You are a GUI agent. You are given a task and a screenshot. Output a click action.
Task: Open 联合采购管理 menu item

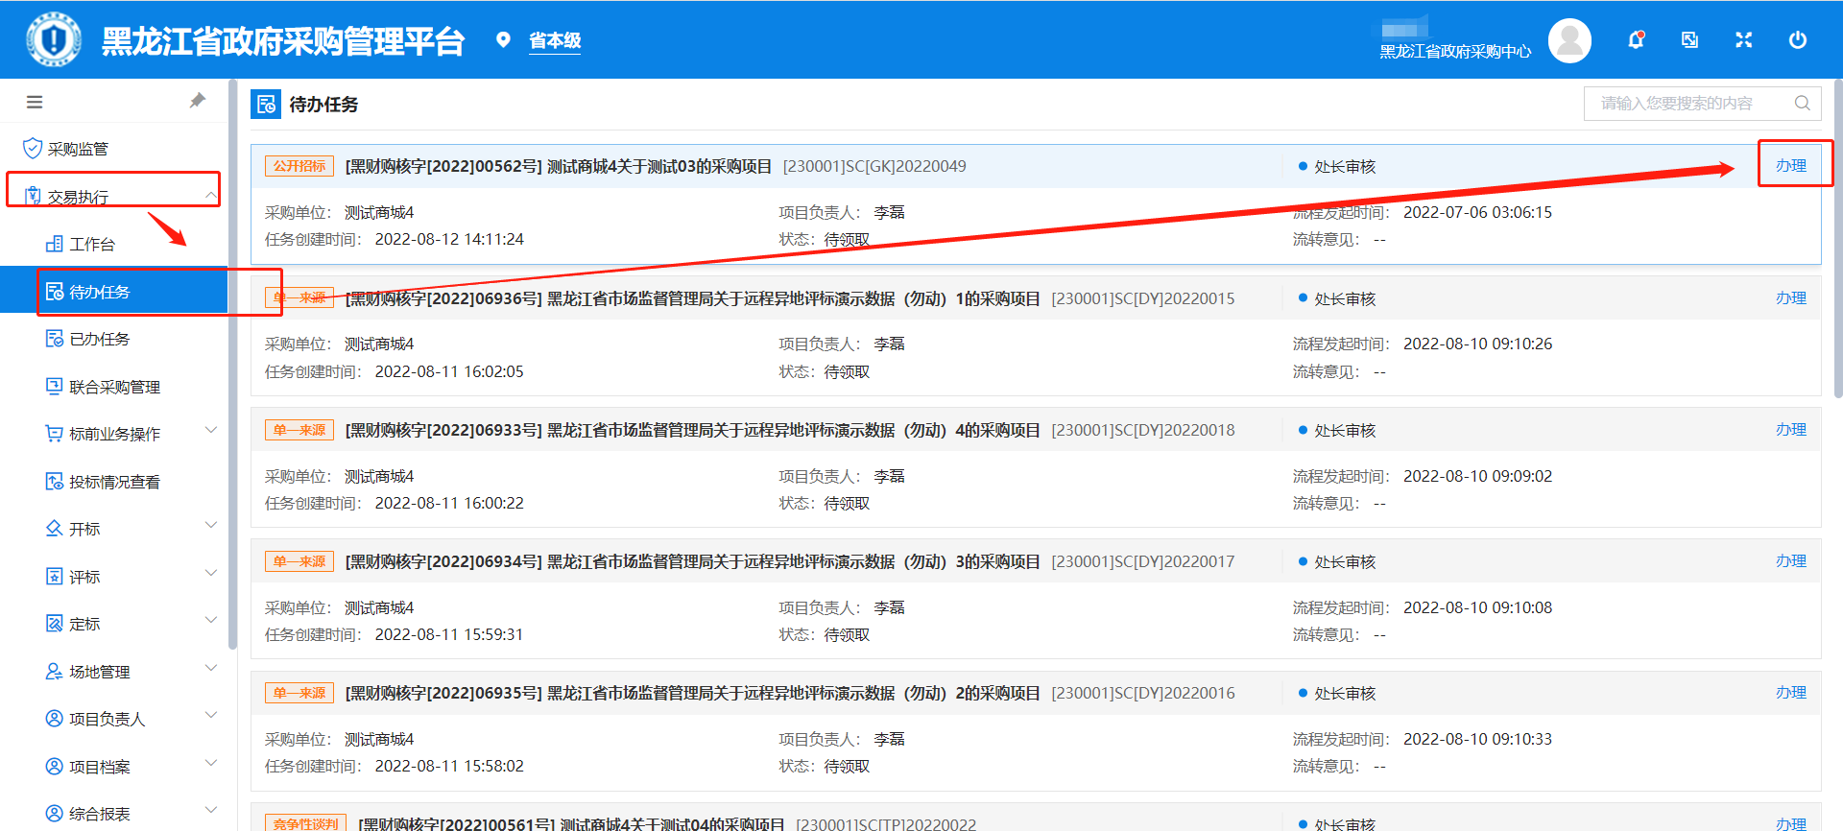click(x=115, y=387)
